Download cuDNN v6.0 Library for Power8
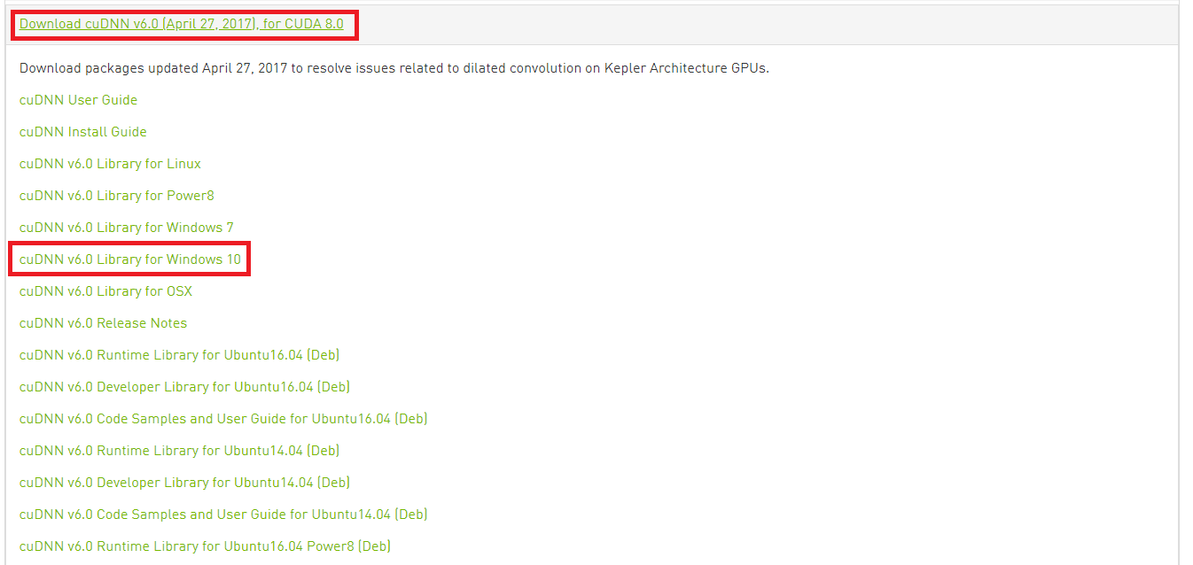The image size is (1193, 565). click(117, 196)
